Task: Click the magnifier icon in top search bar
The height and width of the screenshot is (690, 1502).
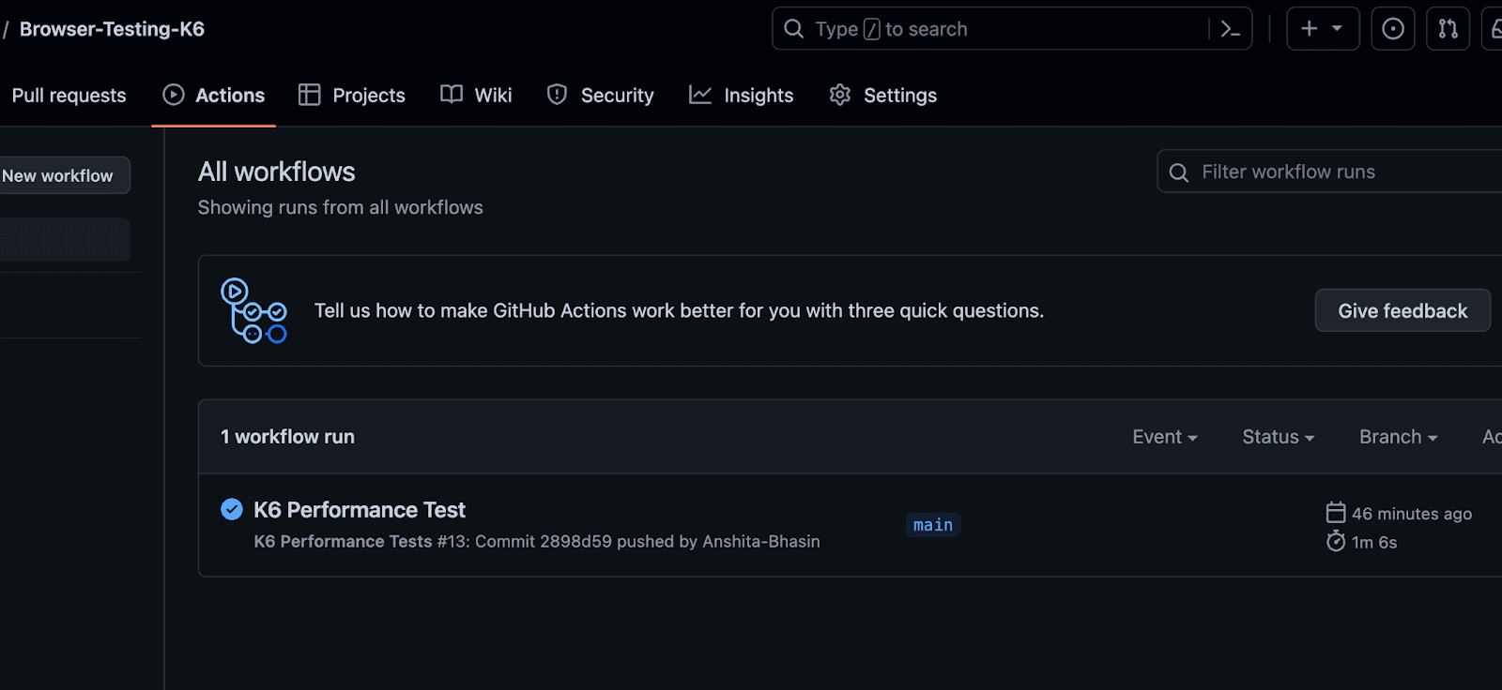Action: pos(793,29)
